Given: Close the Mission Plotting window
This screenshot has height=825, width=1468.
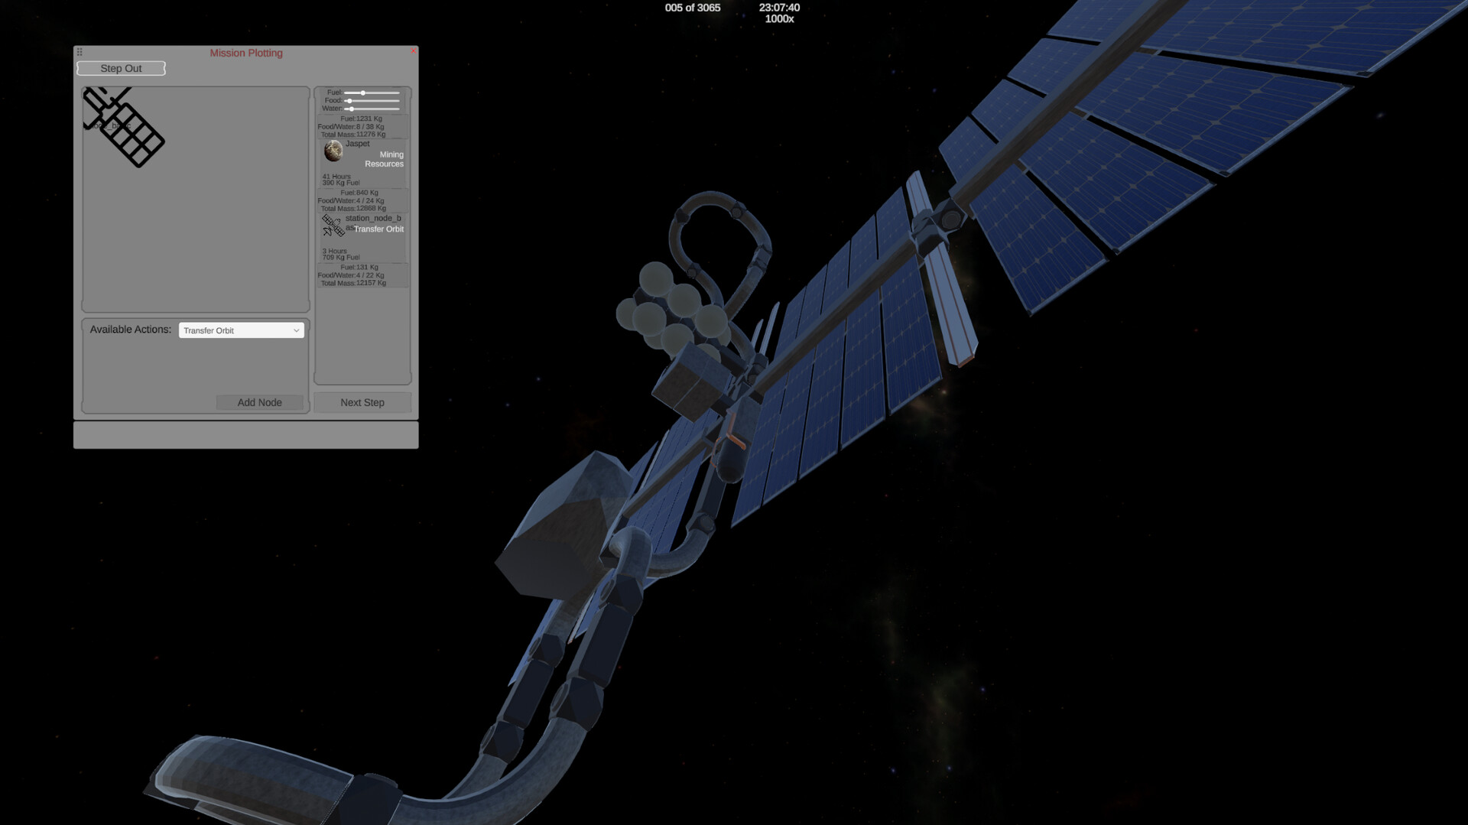Looking at the screenshot, I should (x=413, y=50).
